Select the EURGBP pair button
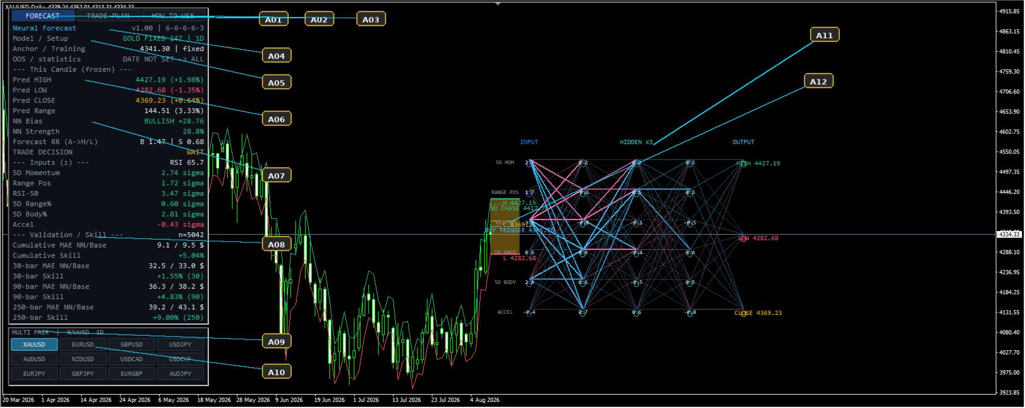This screenshot has height=408, width=1025. pyautogui.click(x=132, y=374)
